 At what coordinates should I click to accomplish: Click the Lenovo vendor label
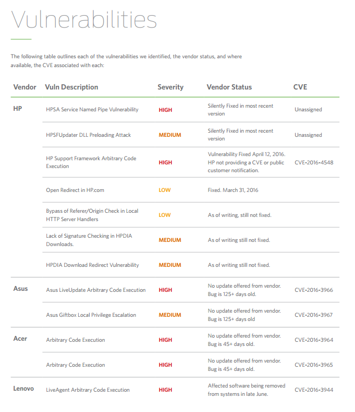point(23,389)
